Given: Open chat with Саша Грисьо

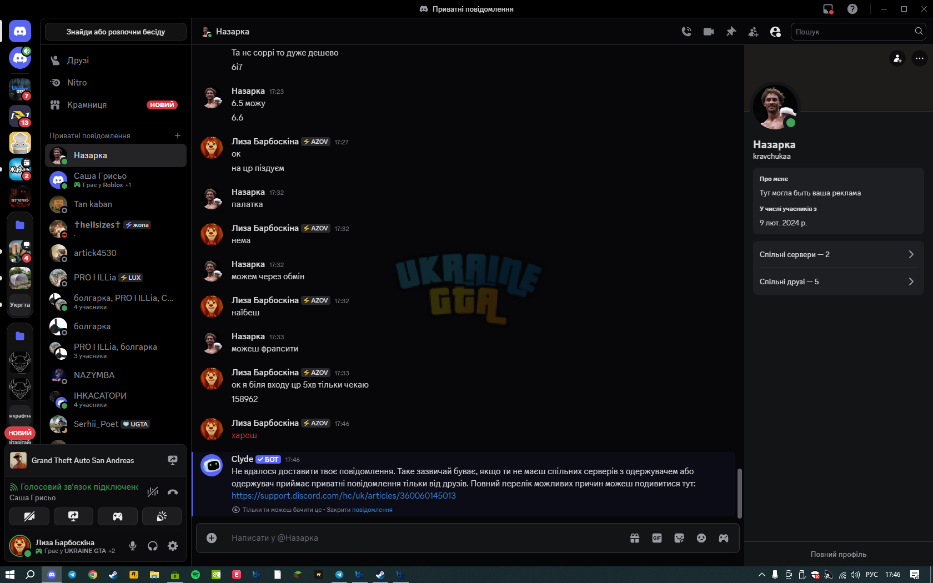Looking at the screenshot, I should 116,180.
